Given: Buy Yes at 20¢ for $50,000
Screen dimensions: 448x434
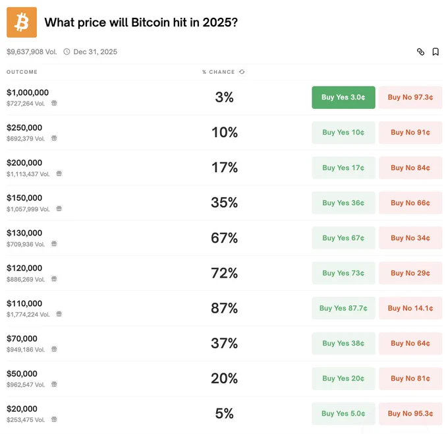Looking at the screenshot, I should point(343,379).
